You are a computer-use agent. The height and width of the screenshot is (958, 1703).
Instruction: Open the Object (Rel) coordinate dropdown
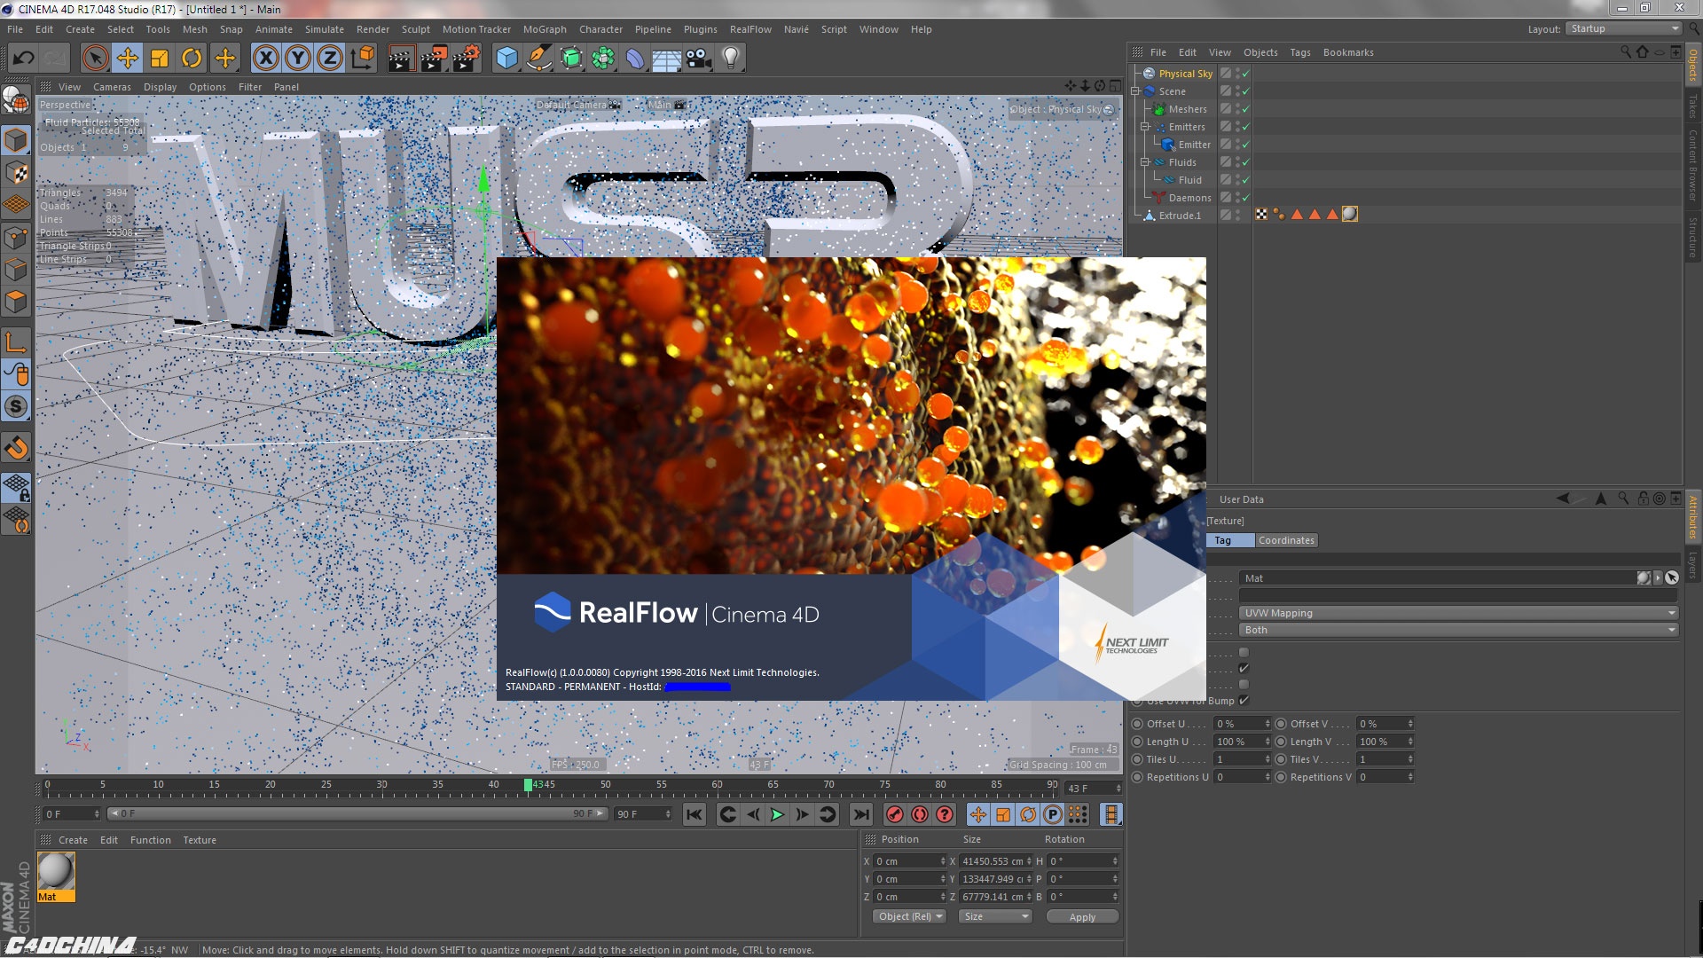[x=910, y=916]
